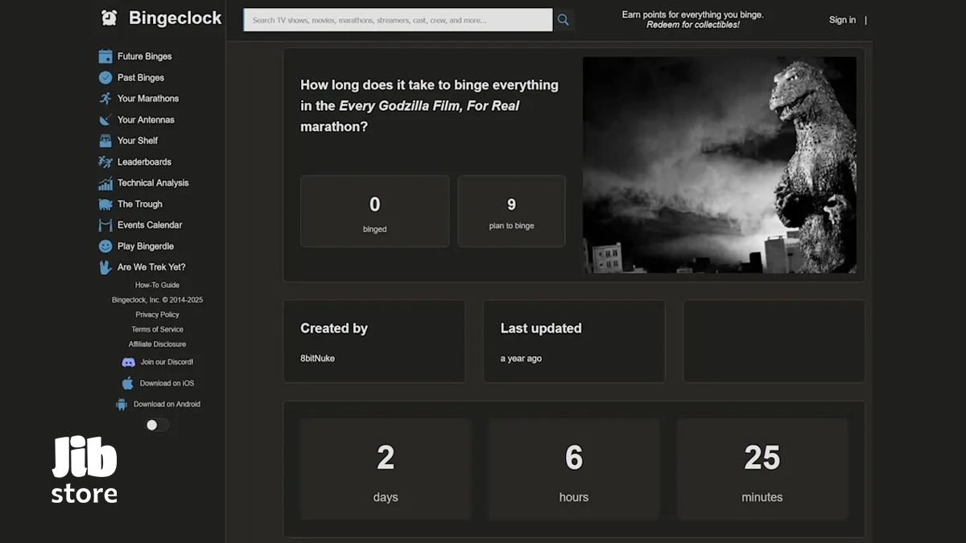The image size is (966, 543).
Task: Open The Trough menu item
Action: pyautogui.click(x=139, y=204)
